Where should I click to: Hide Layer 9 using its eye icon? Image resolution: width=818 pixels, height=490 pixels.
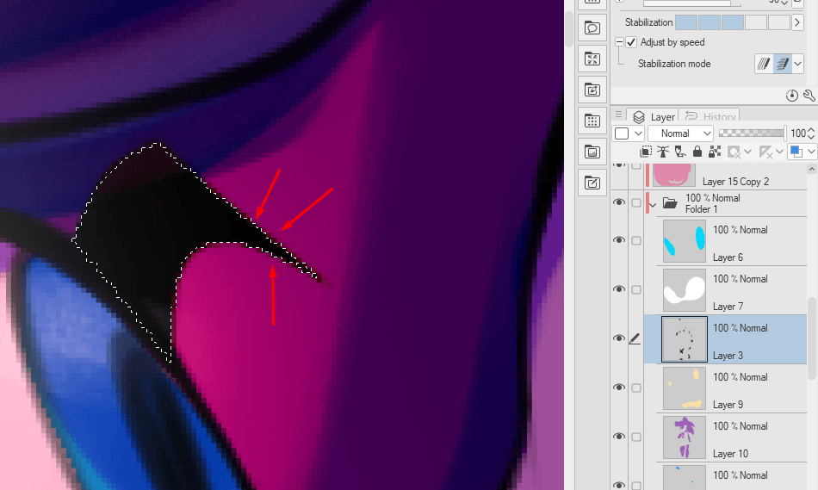(x=619, y=388)
